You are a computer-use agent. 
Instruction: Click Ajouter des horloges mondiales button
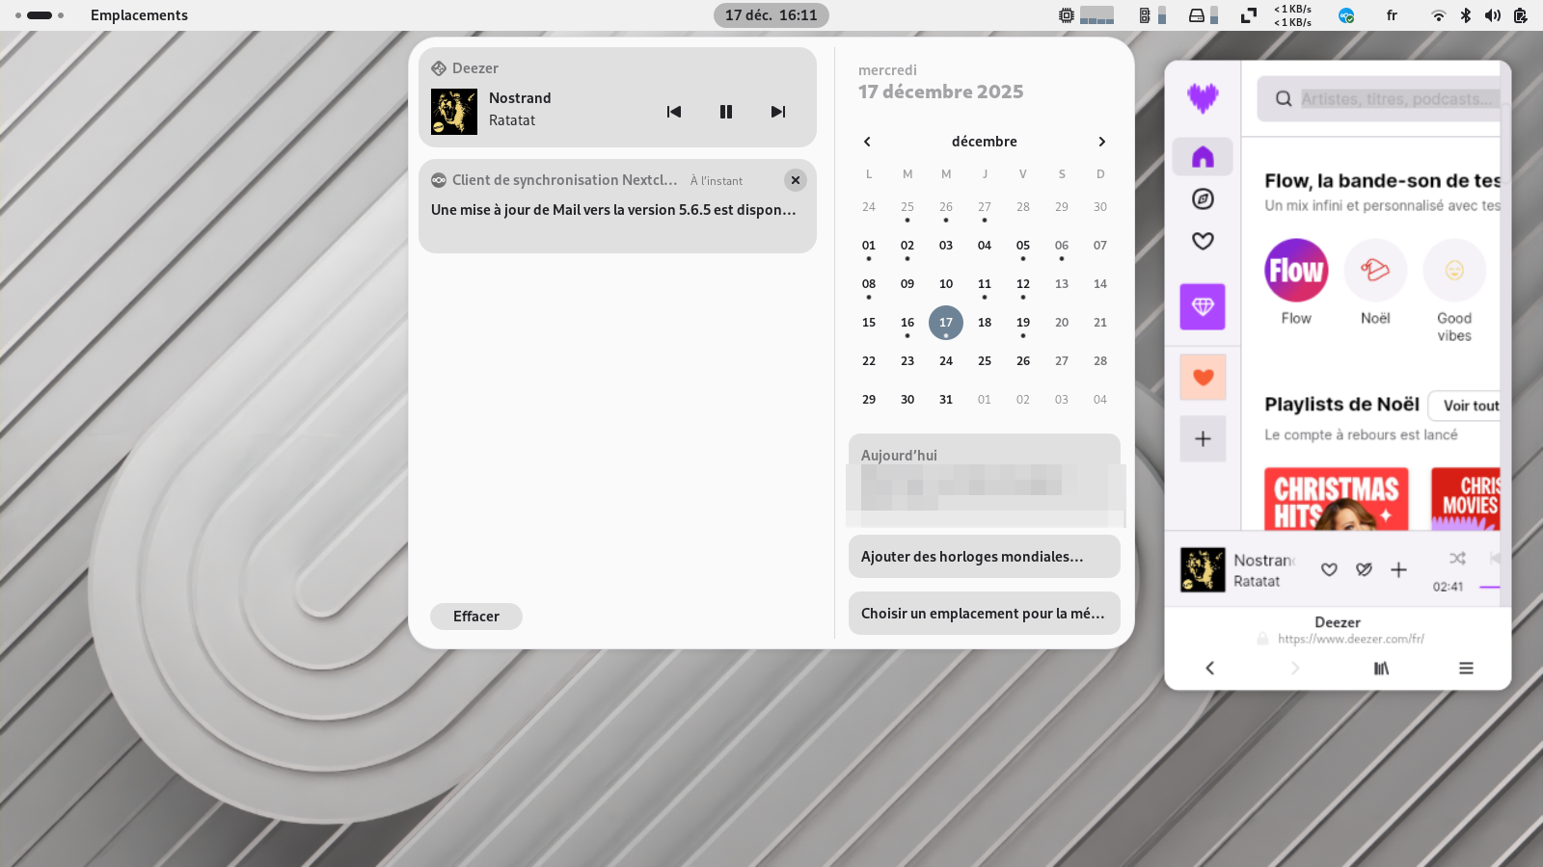[x=984, y=557]
